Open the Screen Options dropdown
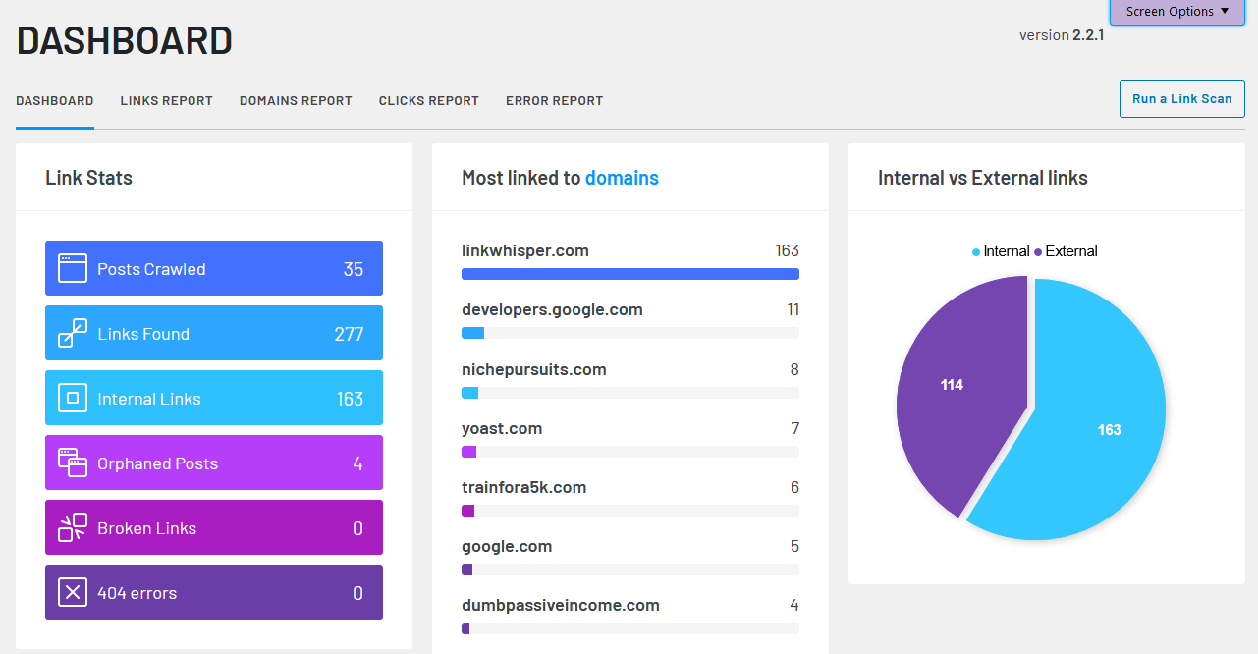This screenshot has width=1258, height=654. tap(1176, 12)
